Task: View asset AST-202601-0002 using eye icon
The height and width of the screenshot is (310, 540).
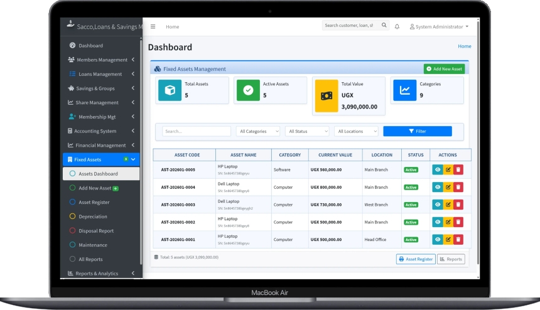Action: (x=438, y=222)
